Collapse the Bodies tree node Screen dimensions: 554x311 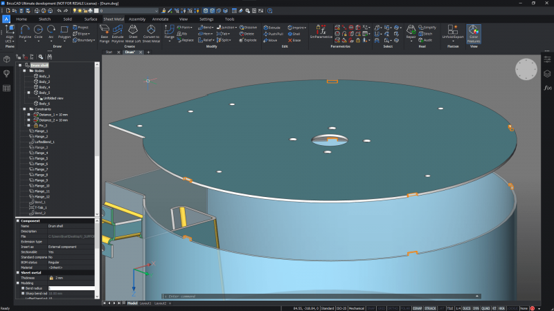(24, 70)
